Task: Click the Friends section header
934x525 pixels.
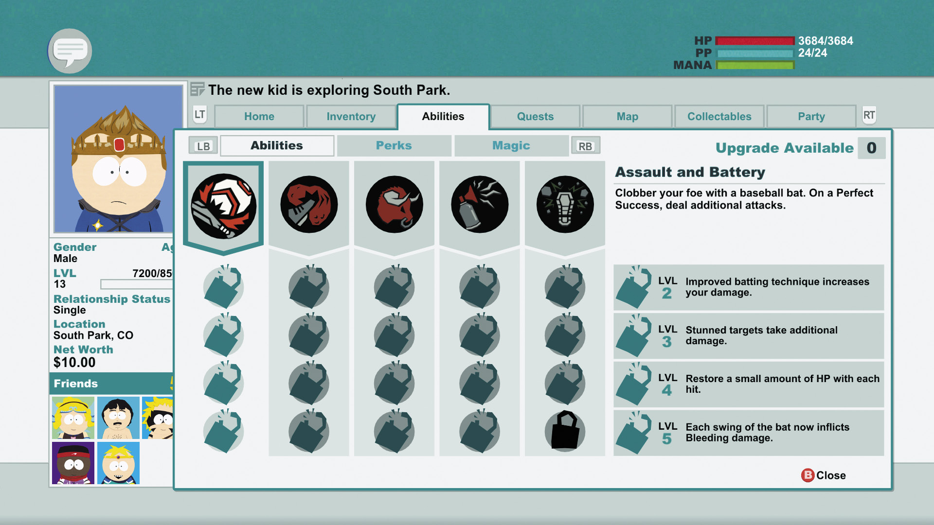Action: (x=111, y=384)
